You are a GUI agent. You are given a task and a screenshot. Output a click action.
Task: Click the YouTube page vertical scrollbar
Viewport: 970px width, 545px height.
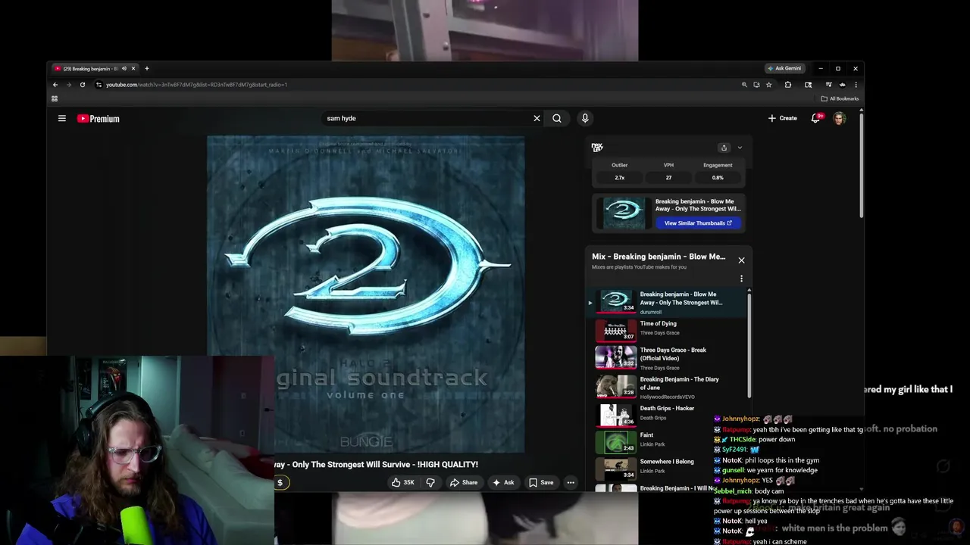(x=861, y=167)
